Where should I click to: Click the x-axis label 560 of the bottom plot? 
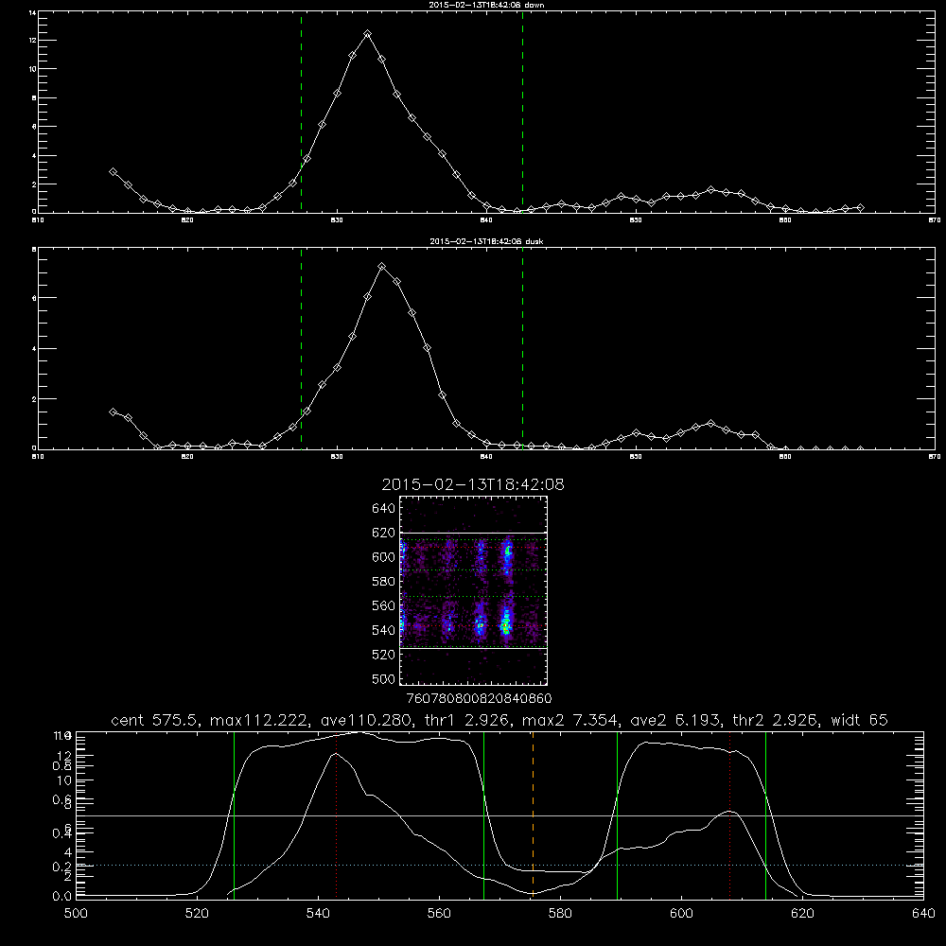click(439, 914)
